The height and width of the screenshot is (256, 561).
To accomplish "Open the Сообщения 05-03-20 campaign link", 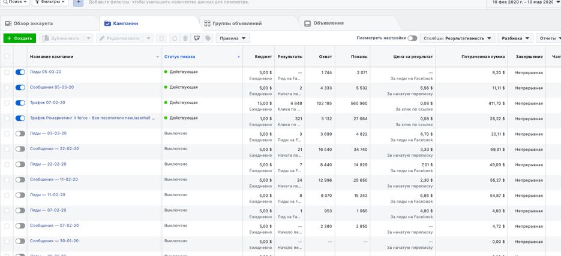I will coord(52,87).
